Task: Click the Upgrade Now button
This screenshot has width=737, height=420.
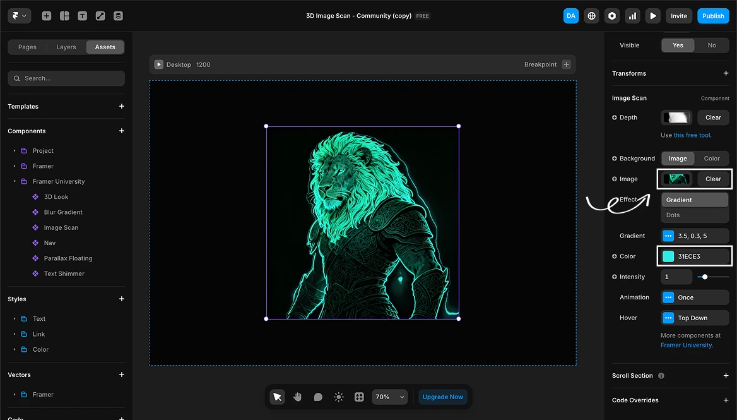Action: tap(443, 397)
